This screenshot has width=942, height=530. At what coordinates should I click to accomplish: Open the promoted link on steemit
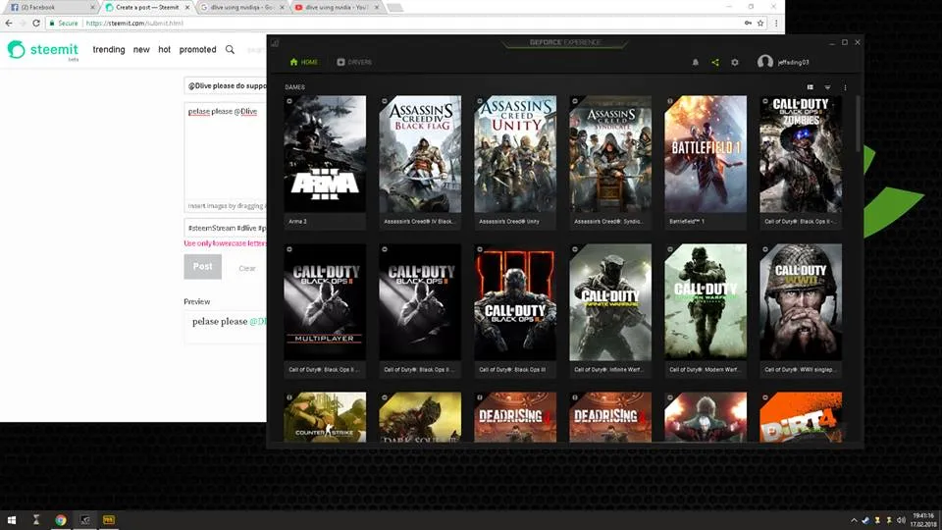[197, 50]
